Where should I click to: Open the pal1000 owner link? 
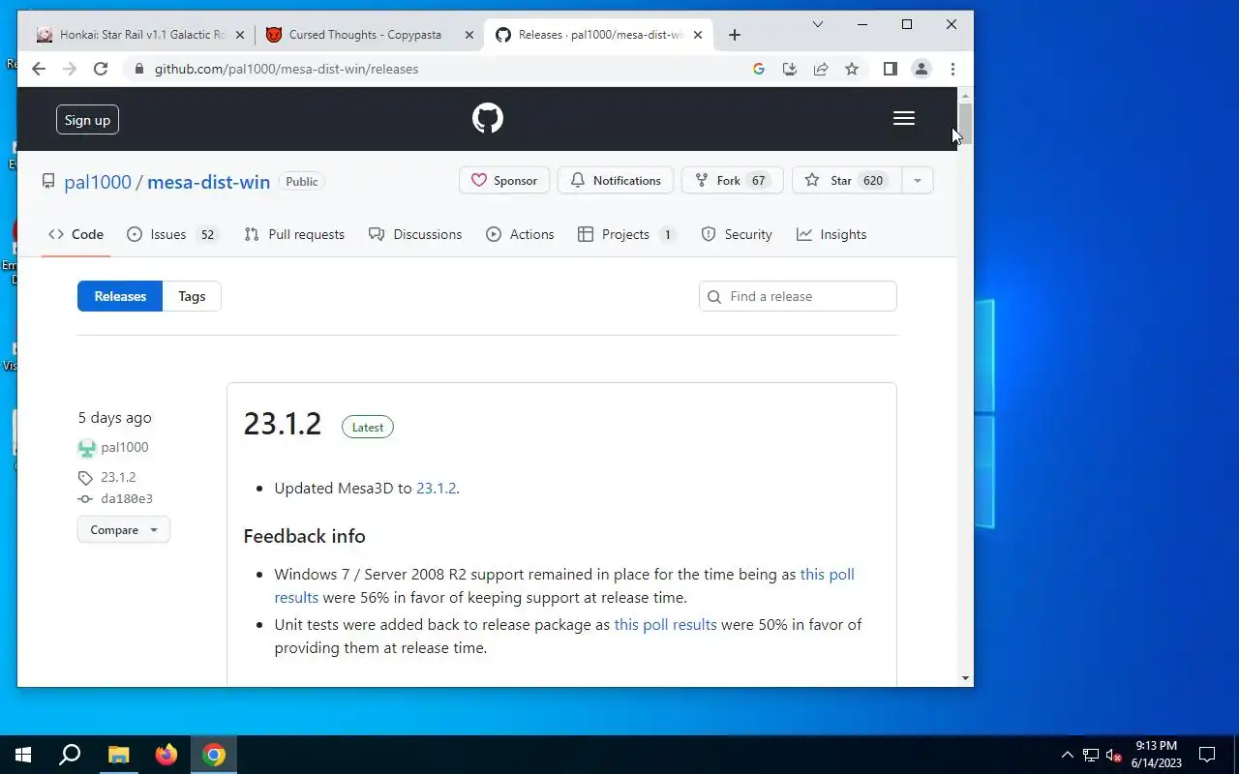click(98, 182)
